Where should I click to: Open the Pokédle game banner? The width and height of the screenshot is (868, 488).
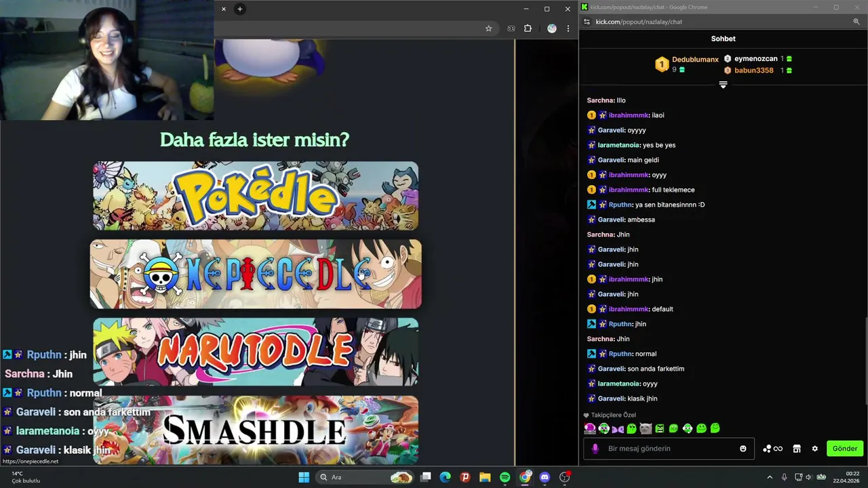pos(256,196)
